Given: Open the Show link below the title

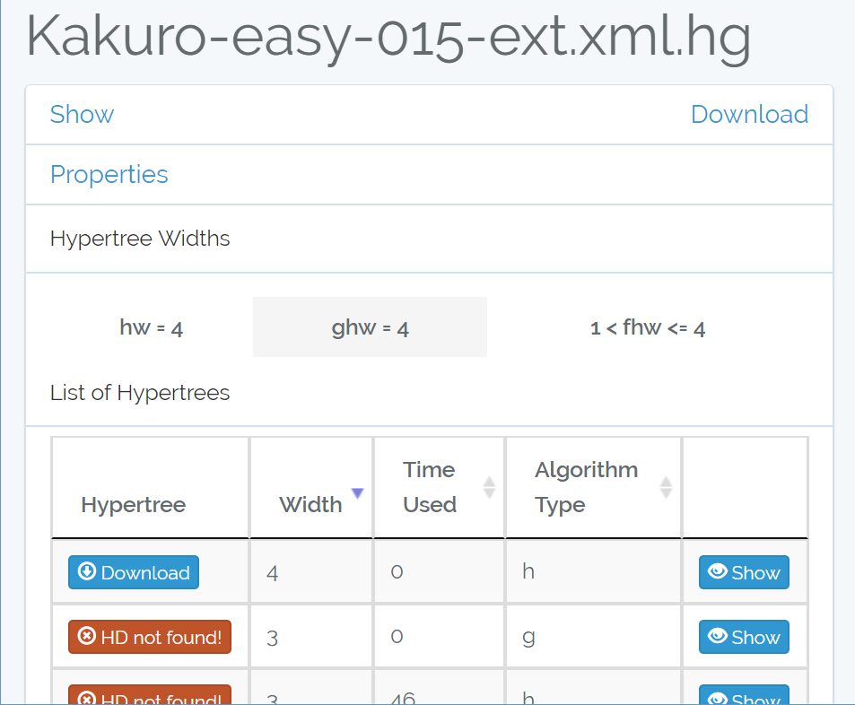Looking at the screenshot, I should point(82,115).
